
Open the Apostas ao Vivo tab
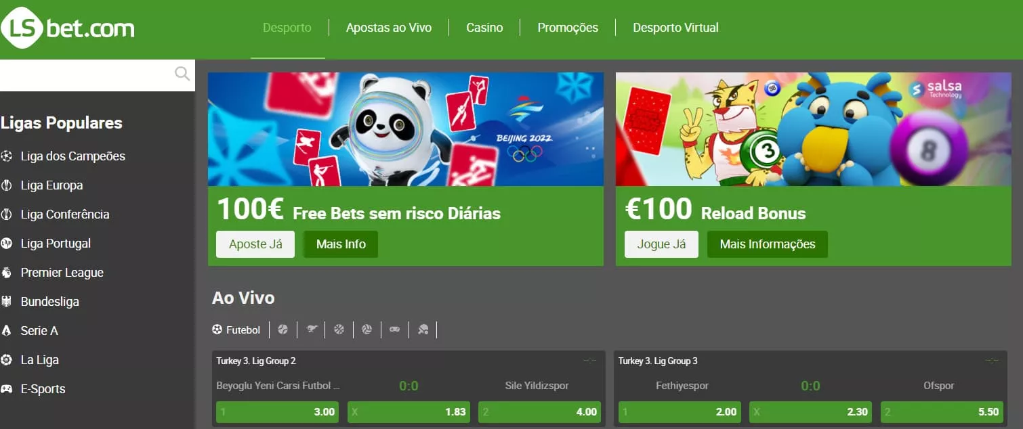tap(389, 28)
